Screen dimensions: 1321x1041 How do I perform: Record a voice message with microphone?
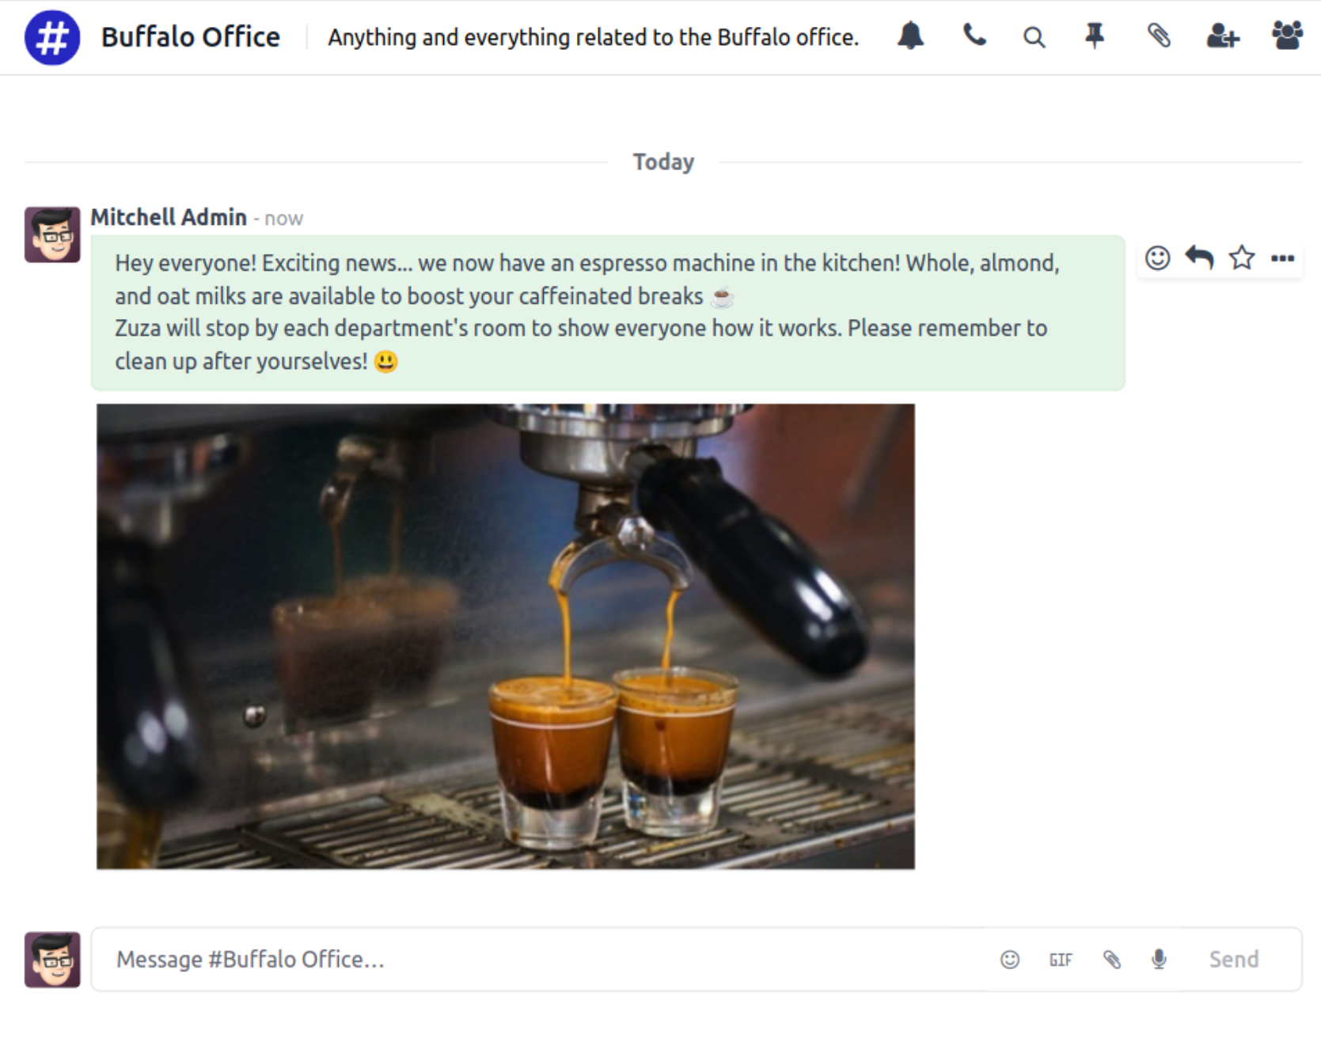pyautogui.click(x=1159, y=959)
